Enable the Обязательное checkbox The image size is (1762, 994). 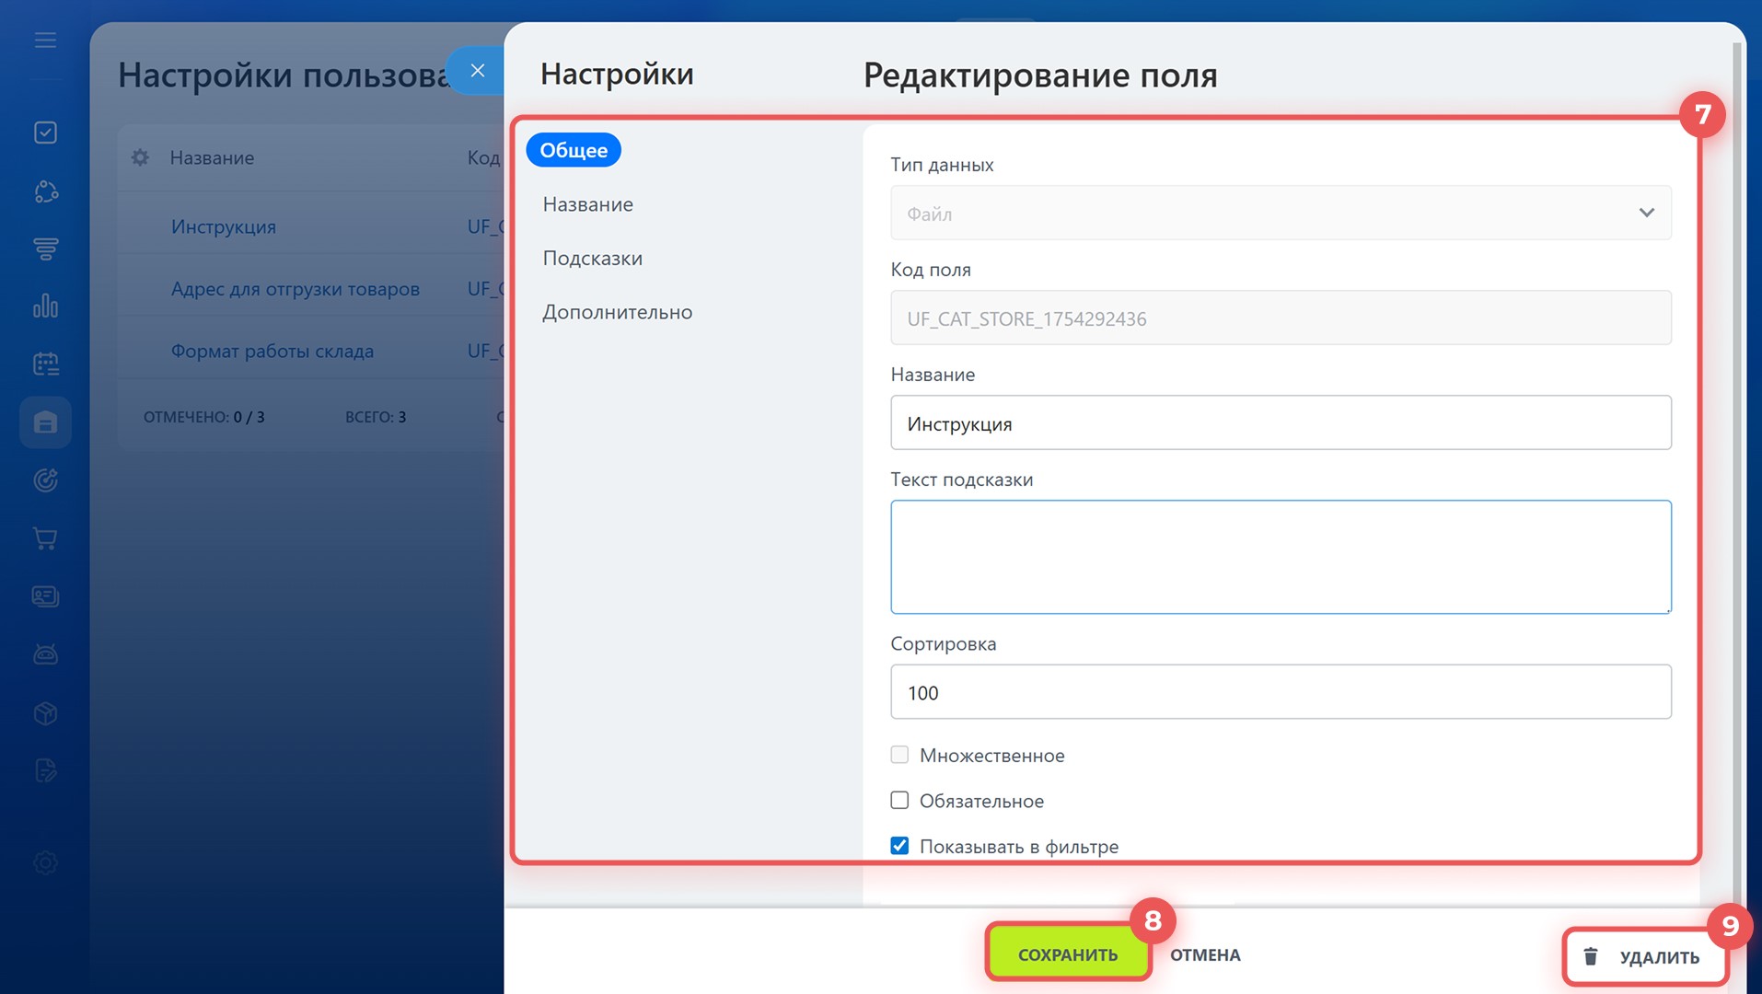pos(899,801)
